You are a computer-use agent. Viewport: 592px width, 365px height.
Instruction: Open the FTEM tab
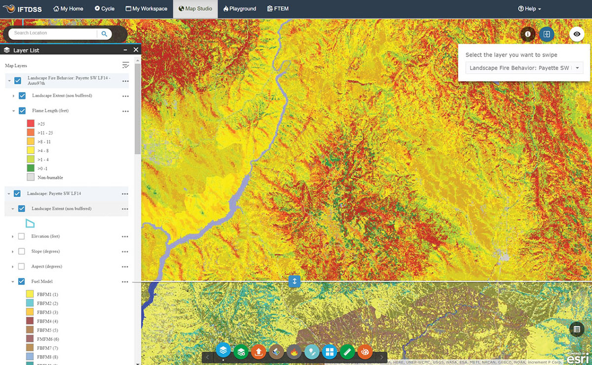[278, 9]
